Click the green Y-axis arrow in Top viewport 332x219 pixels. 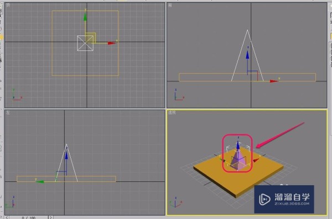pos(85,17)
